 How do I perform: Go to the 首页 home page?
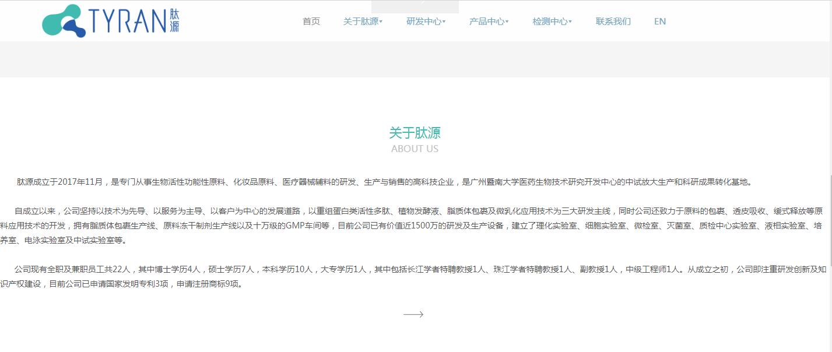tap(311, 22)
